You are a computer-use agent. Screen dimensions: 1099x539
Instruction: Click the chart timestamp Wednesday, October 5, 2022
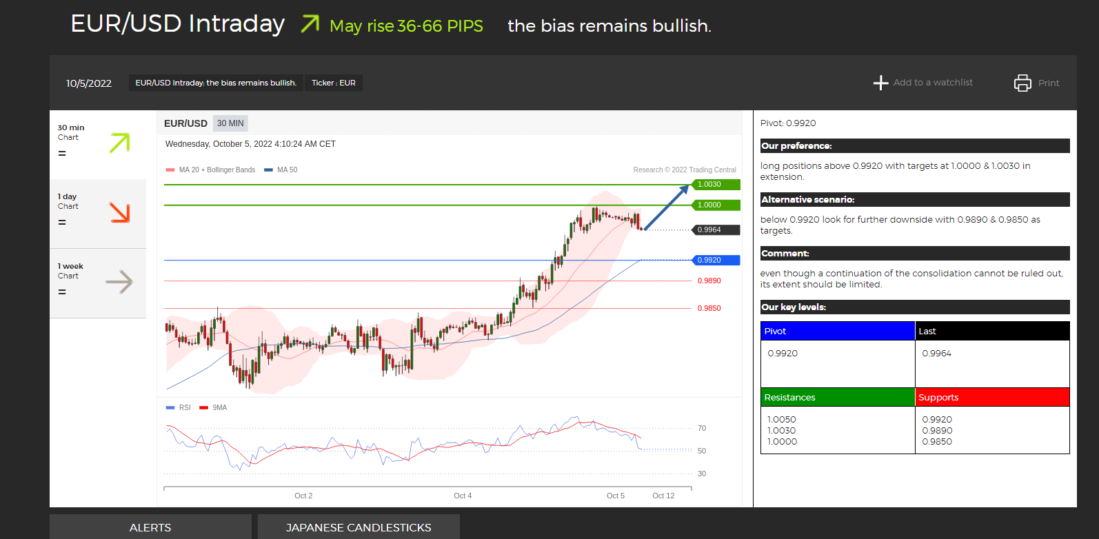tap(250, 144)
